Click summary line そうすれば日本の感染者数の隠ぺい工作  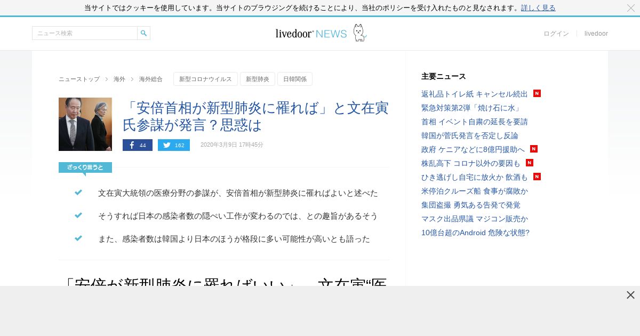pyautogui.click(x=238, y=216)
